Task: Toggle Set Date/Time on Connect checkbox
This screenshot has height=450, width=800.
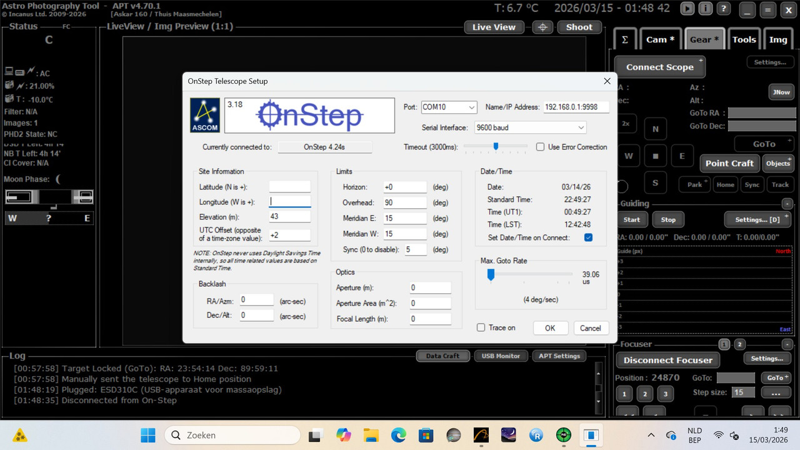Action: [x=588, y=237]
